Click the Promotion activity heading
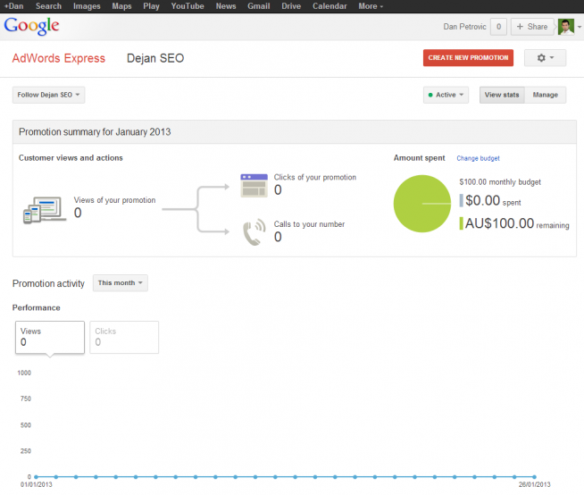This screenshot has height=495, width=584. pyautogui.click(x=48, y=283)
